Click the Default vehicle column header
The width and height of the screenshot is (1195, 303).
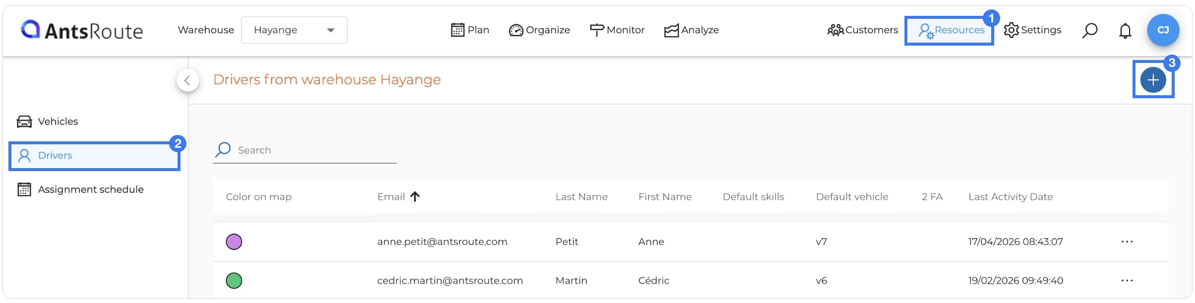coord(852,197)
